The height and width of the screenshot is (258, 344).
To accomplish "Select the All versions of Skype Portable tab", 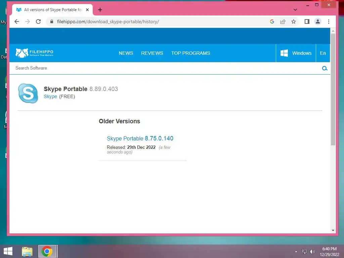I will click(x=52, y=10).
